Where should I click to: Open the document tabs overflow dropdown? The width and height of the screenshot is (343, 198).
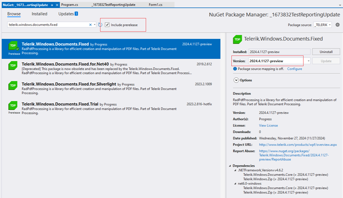tap(340, 5)
